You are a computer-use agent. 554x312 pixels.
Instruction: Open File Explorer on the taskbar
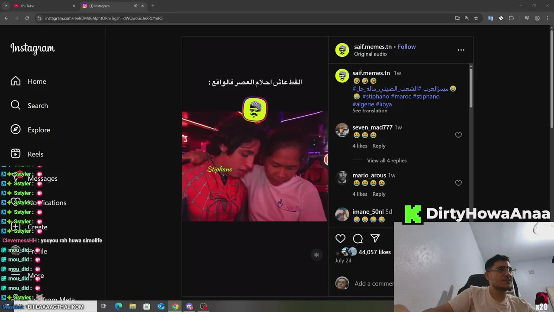pos(132,306)
